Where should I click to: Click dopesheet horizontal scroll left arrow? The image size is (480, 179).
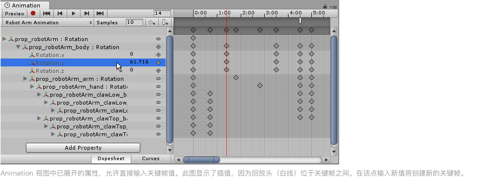point(178,160)
